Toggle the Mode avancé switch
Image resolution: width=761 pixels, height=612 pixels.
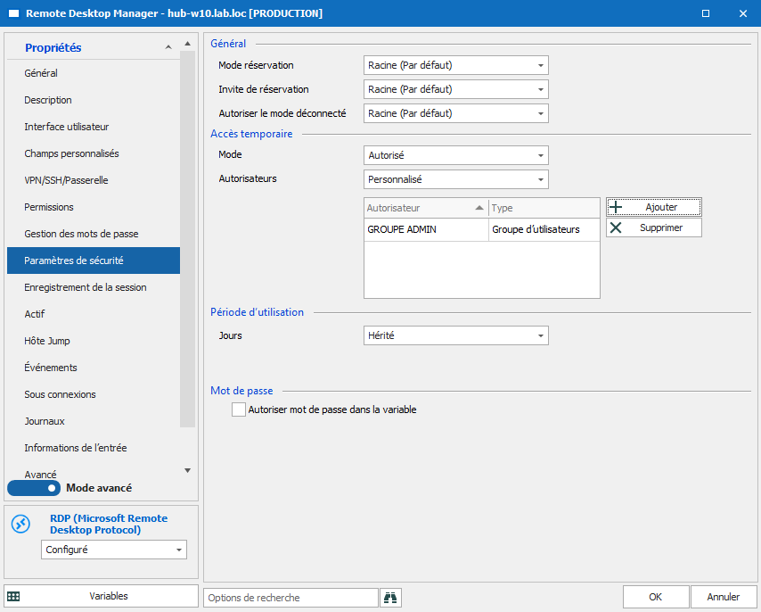[x=34, y=488]
